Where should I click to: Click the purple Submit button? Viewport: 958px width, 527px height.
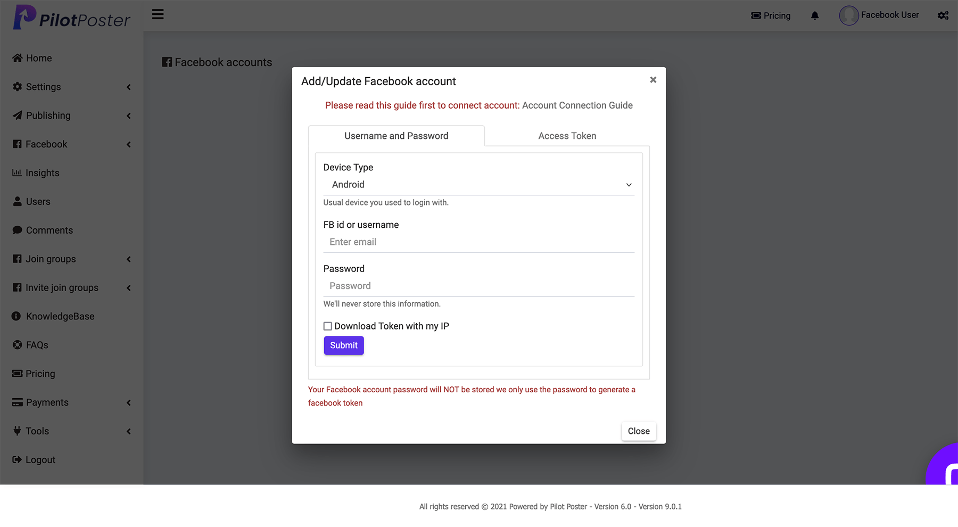(344, 345)
